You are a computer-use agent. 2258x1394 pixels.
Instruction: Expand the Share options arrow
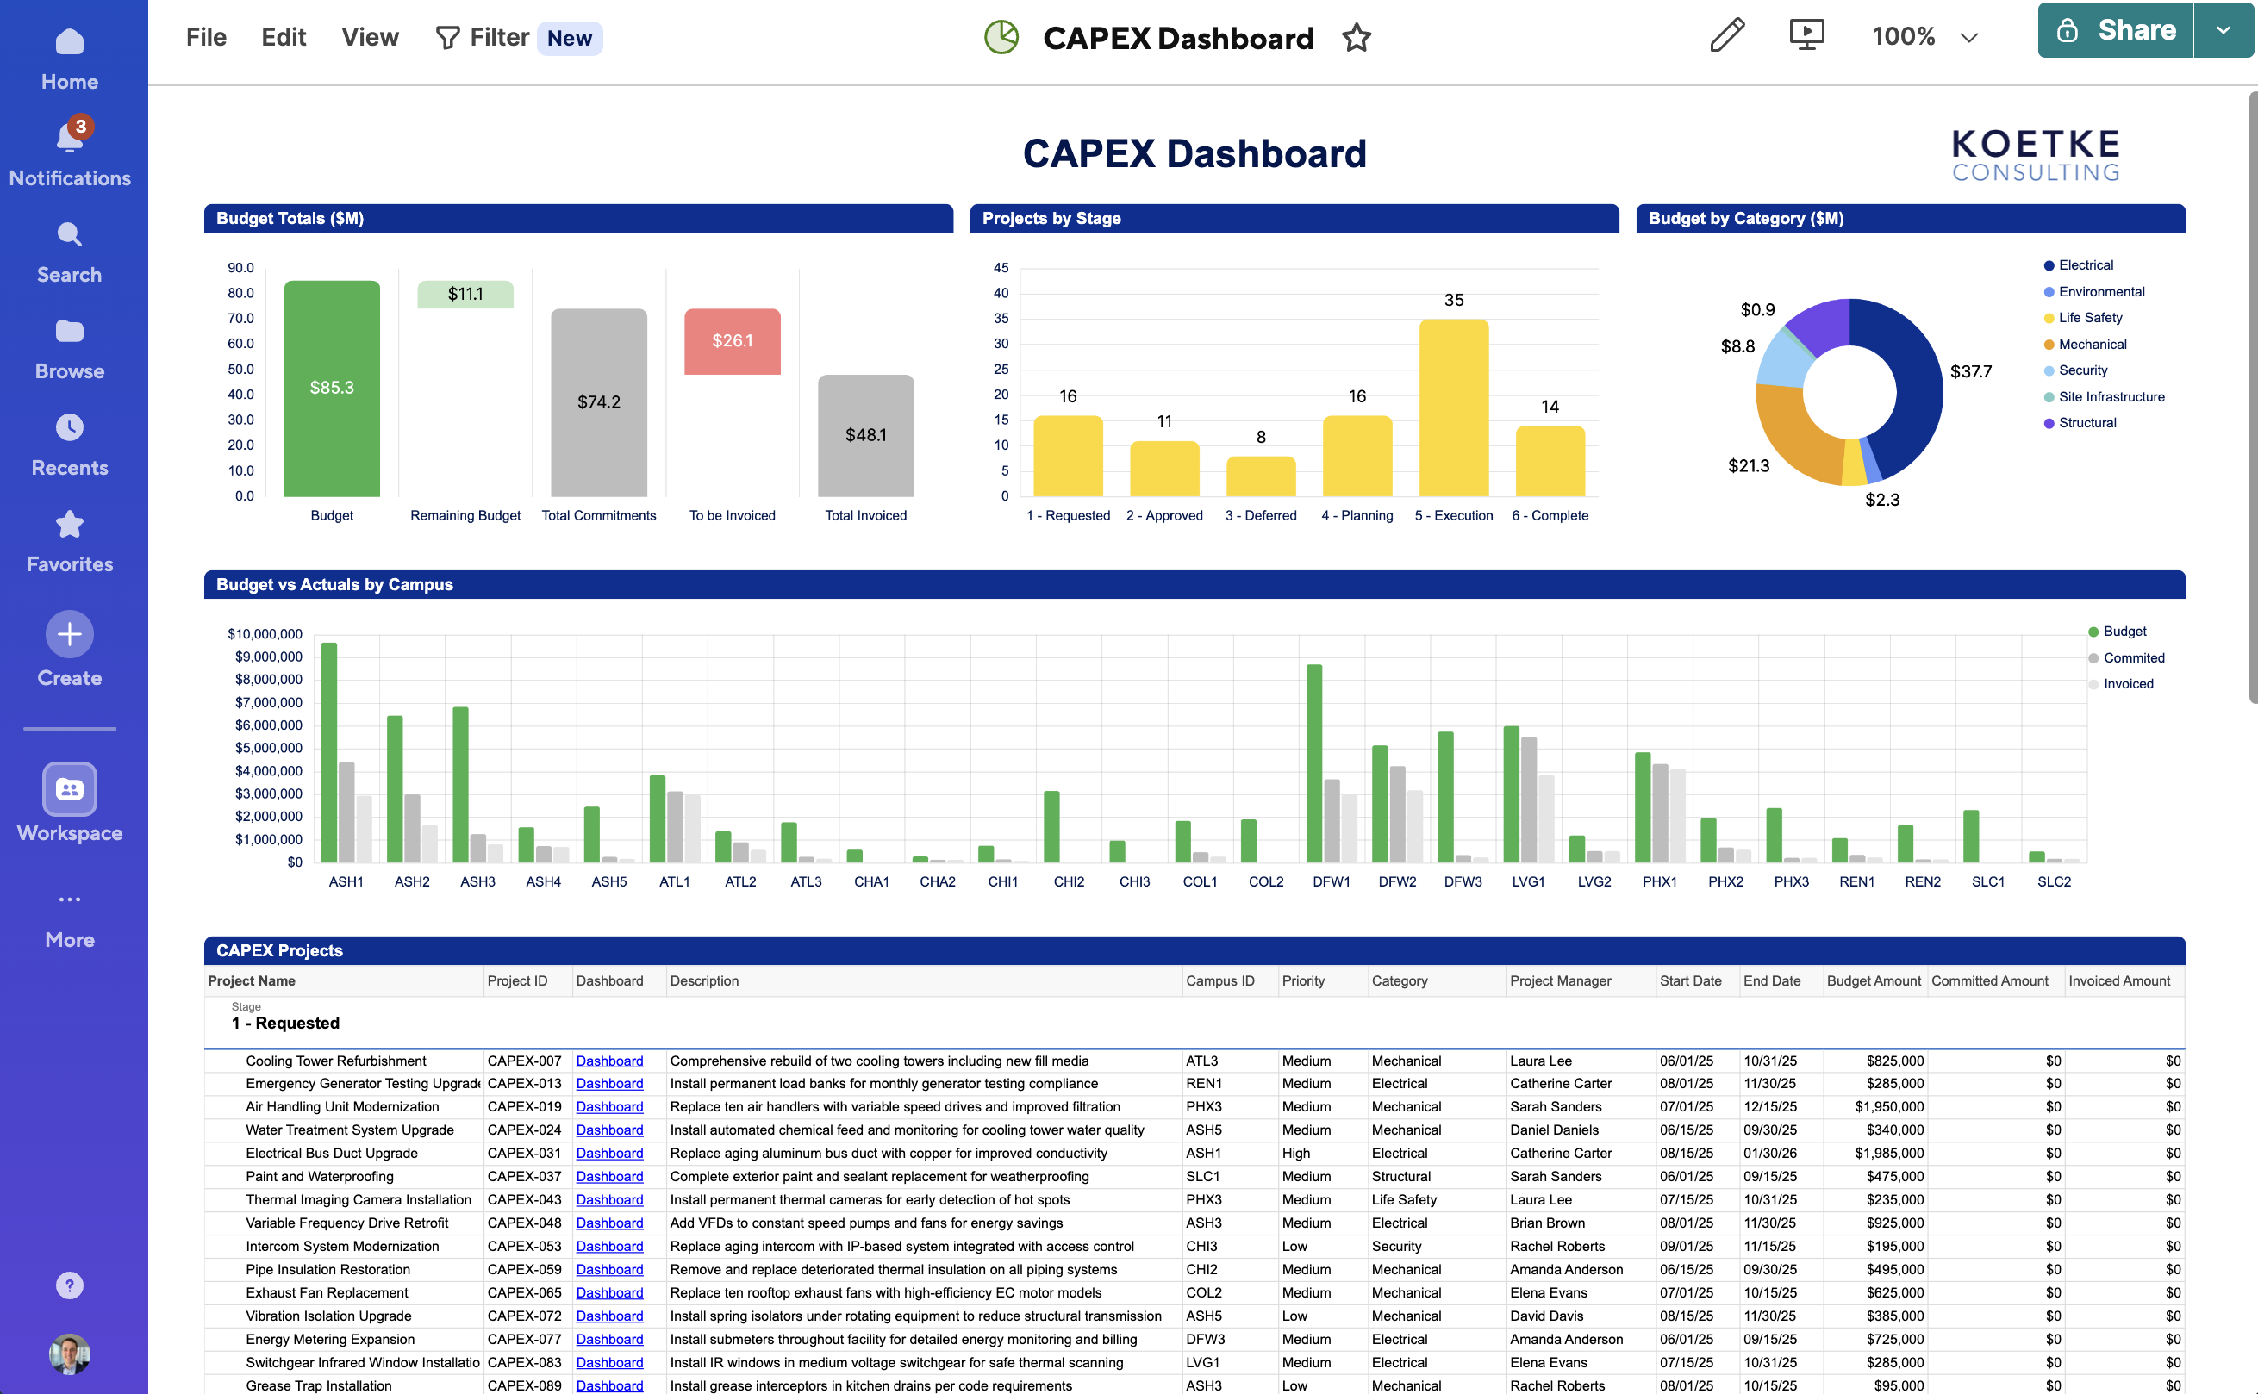[2223, 30]
